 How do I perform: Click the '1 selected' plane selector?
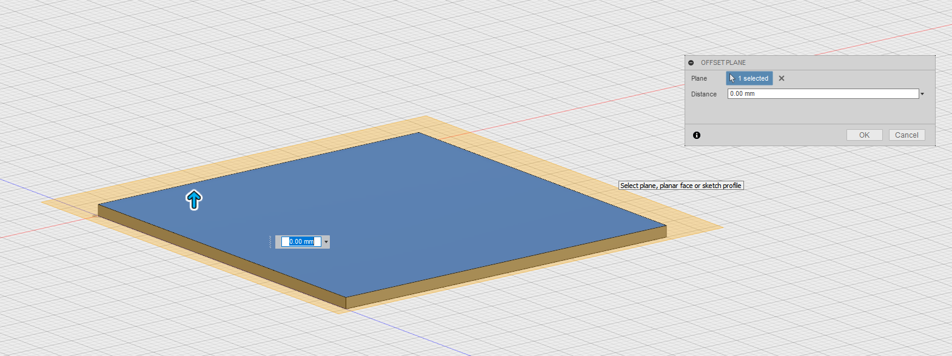coord(749,78)
